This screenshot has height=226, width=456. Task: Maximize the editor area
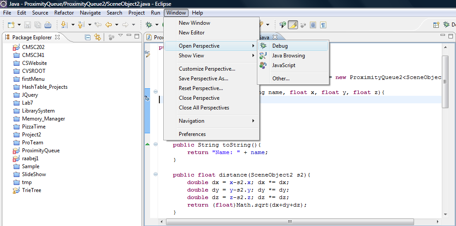pyautogui.click(x=451, y=36)
